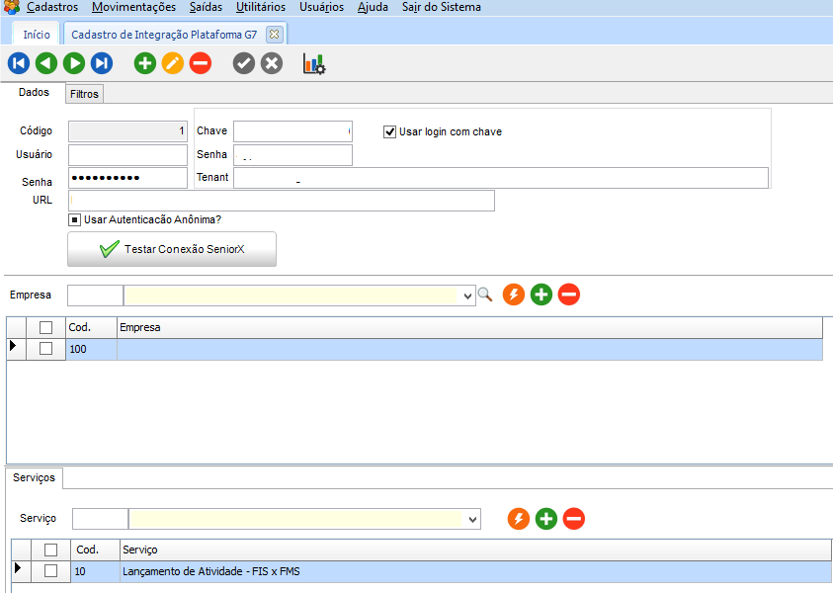Click orange lightning icon beside Empresa
Image resolution: width=833 pixels, height=593 pixels.
pos(514,295)
